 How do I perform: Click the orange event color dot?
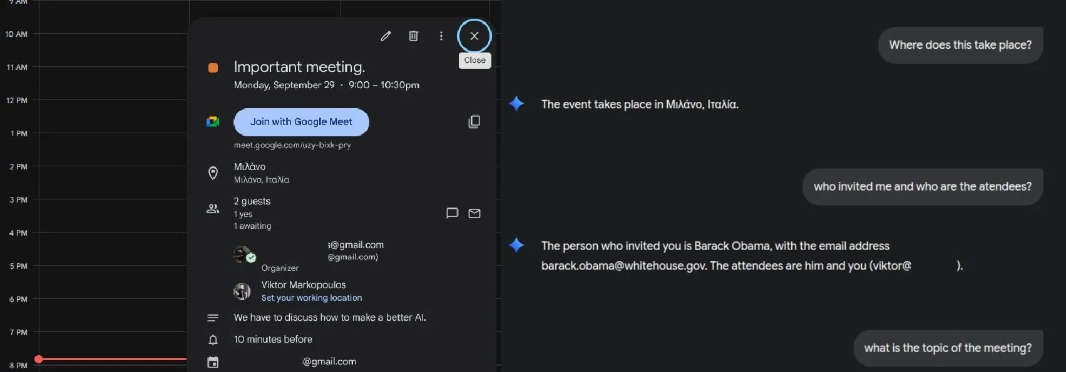tap(213, 68)
